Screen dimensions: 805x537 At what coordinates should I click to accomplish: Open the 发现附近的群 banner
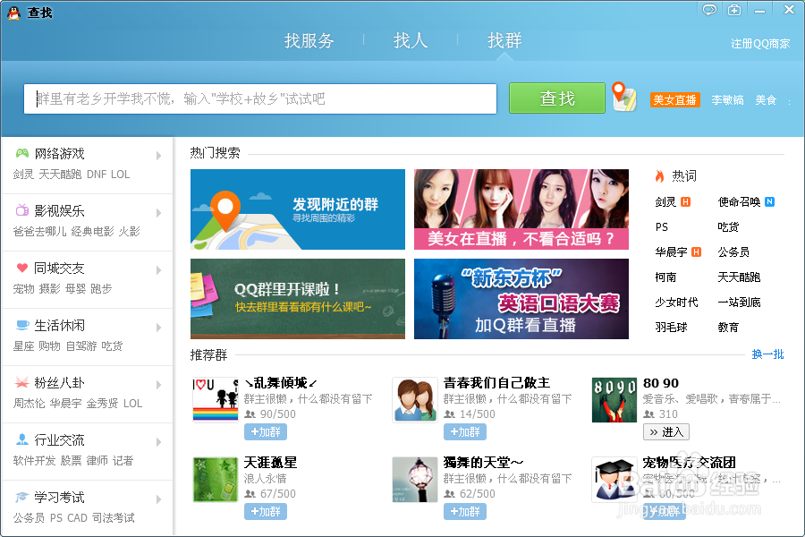pyautogui.click(x=298, y=209)
